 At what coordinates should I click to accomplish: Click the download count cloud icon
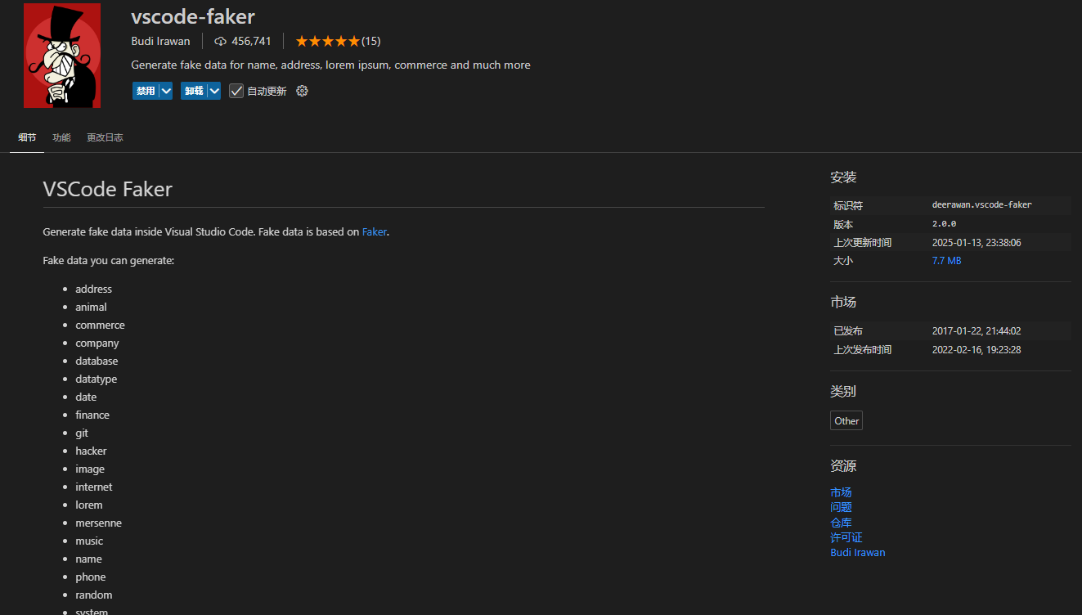(x=220, y=41)
